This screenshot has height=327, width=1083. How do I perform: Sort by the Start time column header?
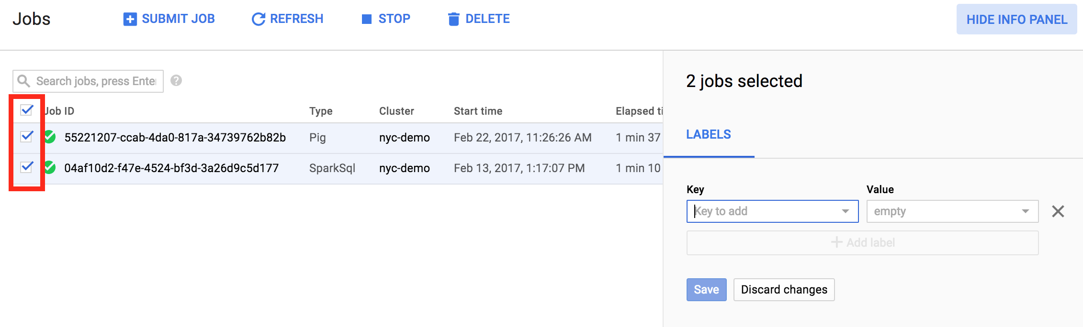click(x=478, y=111)
